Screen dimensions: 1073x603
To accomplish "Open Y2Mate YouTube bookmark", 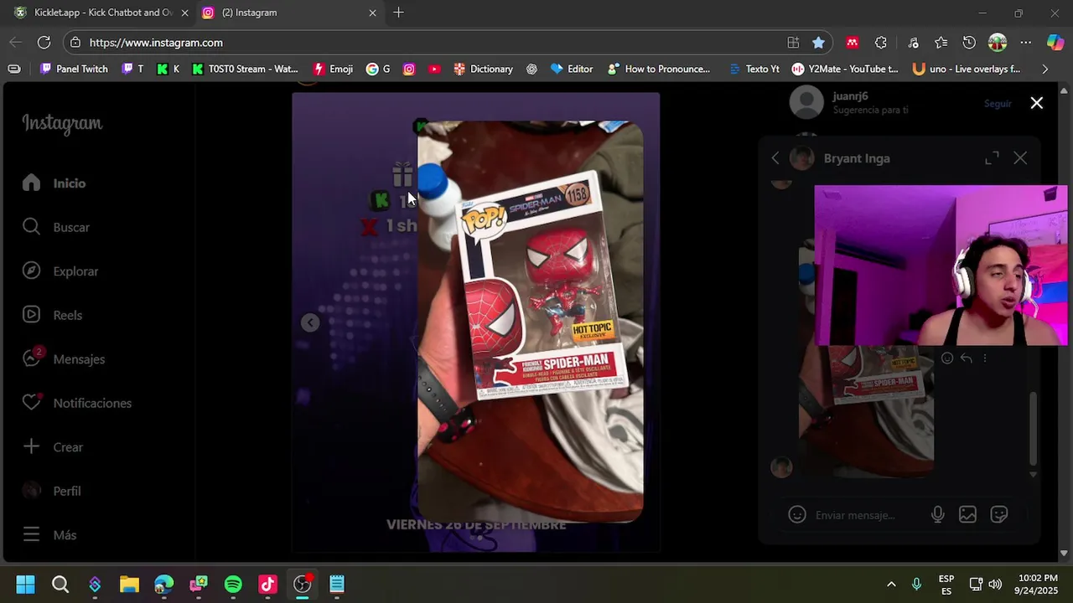I will pyautogui.click(x=845, y=69).
